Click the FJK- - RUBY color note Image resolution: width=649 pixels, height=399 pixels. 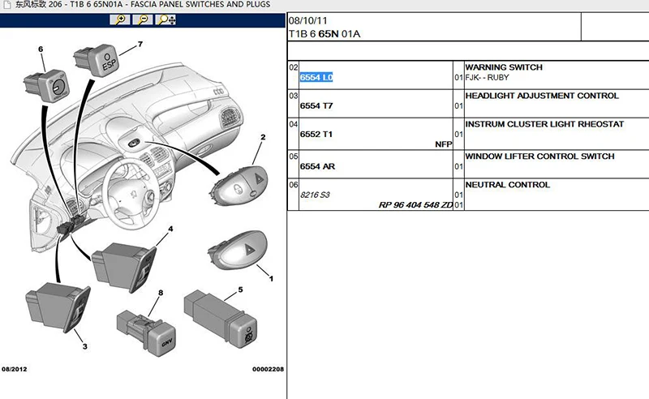click(x=487, y=77)
